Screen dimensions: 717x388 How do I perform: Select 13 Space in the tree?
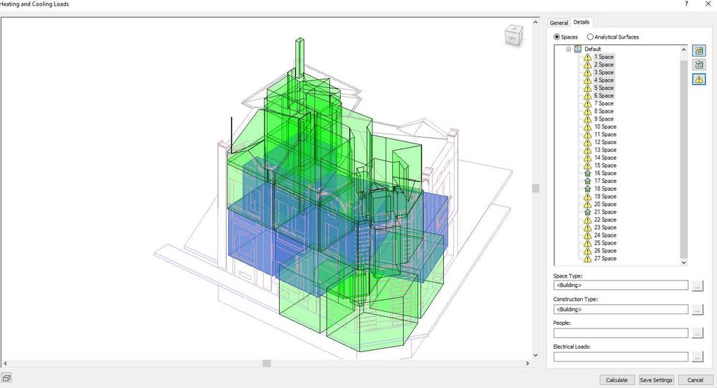pos(605,151)
